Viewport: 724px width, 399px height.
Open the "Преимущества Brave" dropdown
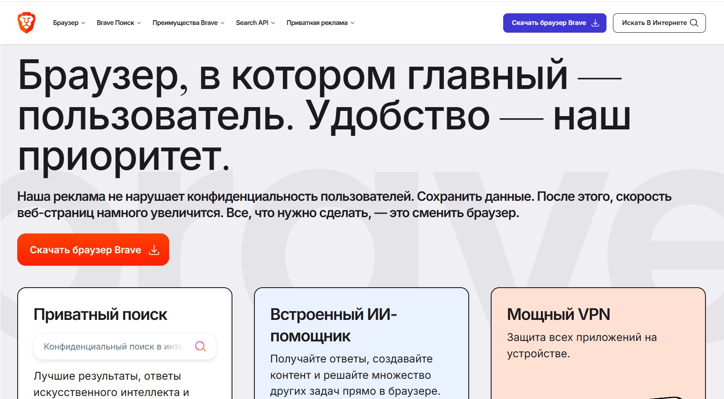tap(223, 23)
